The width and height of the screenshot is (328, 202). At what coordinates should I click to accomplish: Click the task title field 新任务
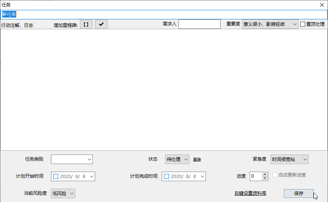(164, 14)
